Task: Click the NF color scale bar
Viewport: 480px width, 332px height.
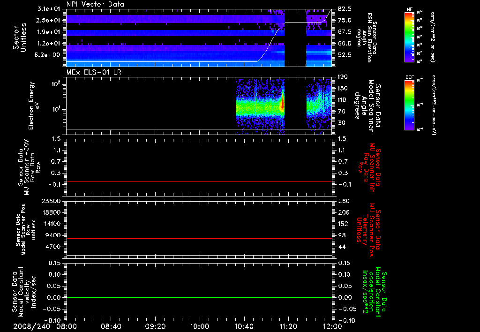Action: [408, 37]
